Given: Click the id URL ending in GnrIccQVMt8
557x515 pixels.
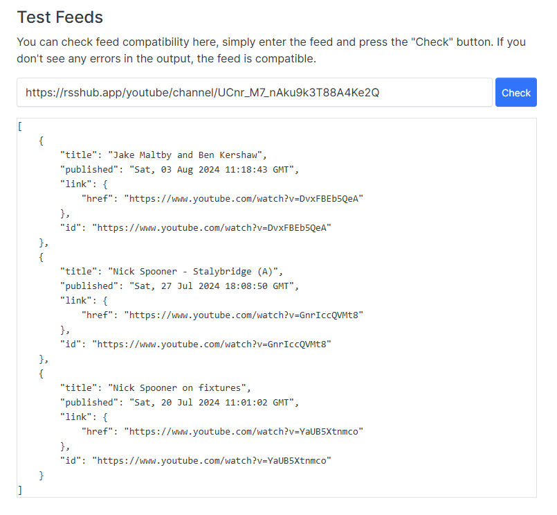Looking at the screenshot, I should pyautogui.click(x=212, y=344).
